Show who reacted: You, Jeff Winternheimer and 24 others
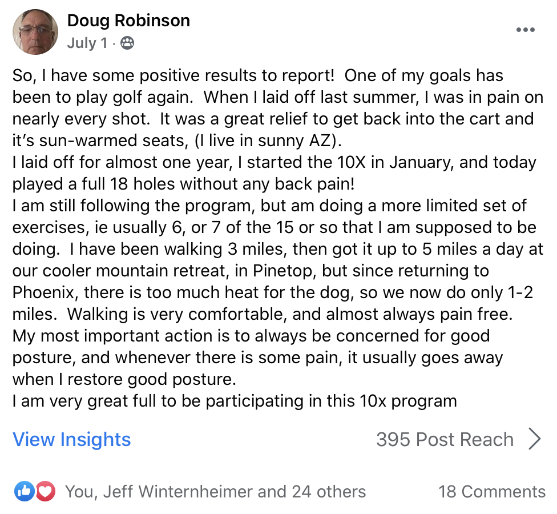This screenshot has height=514, width=557. (215, 492)
